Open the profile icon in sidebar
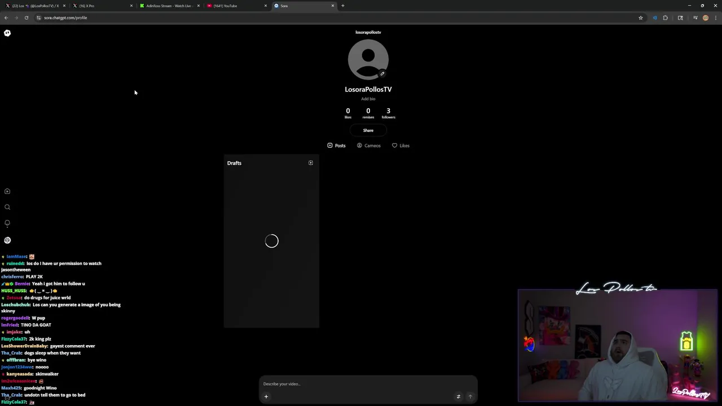 tap(7, 240)
